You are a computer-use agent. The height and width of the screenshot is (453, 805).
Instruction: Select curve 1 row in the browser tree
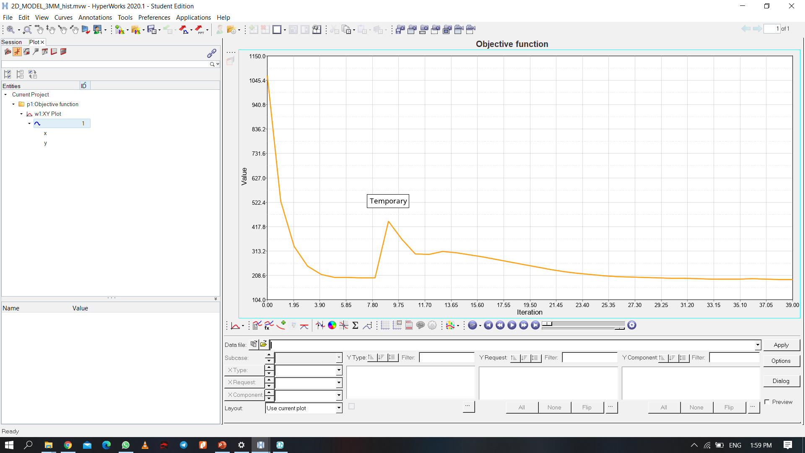click(x=62, y=123)
